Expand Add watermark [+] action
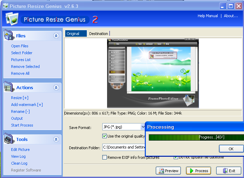Screen dimensions: 244x178 (27, 105)
